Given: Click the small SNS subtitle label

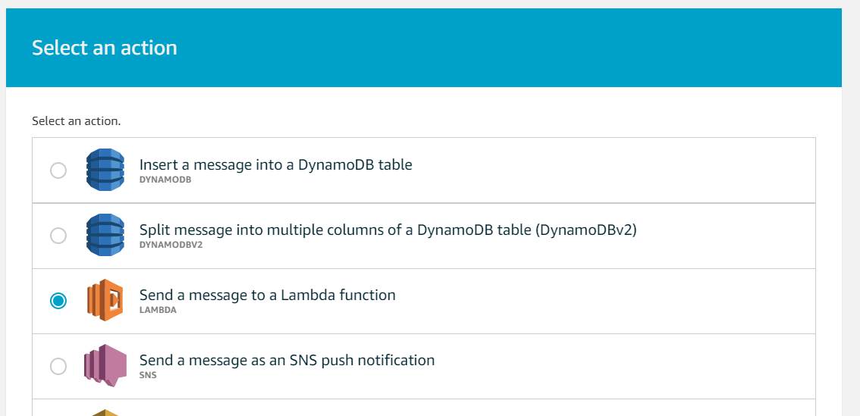Looking at the screenshot, I should 148,375.
